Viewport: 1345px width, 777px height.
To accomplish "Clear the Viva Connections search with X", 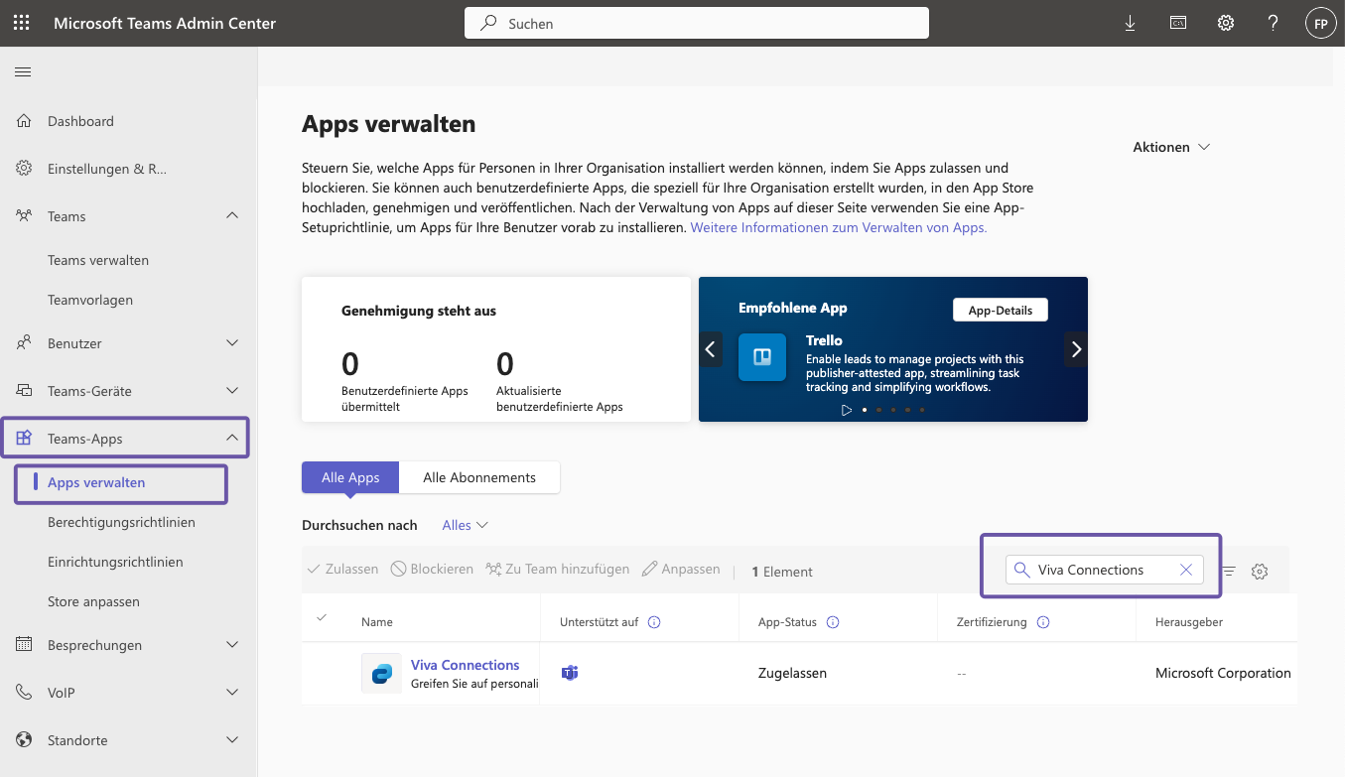I will click(1185, 570).
